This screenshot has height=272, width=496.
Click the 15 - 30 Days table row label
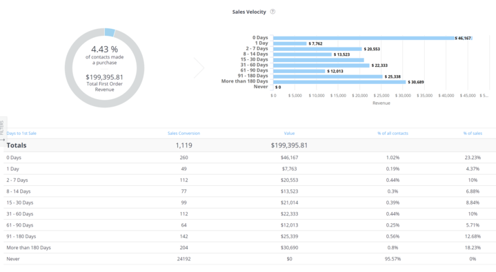20,202
